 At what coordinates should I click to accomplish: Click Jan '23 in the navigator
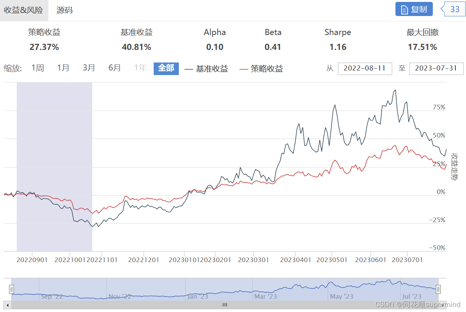point(198,296)
